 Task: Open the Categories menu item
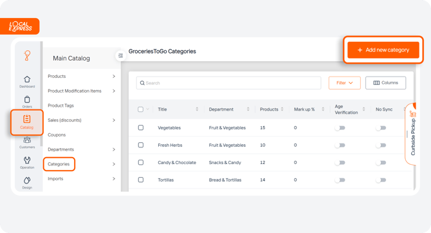(x=59, y=164)
